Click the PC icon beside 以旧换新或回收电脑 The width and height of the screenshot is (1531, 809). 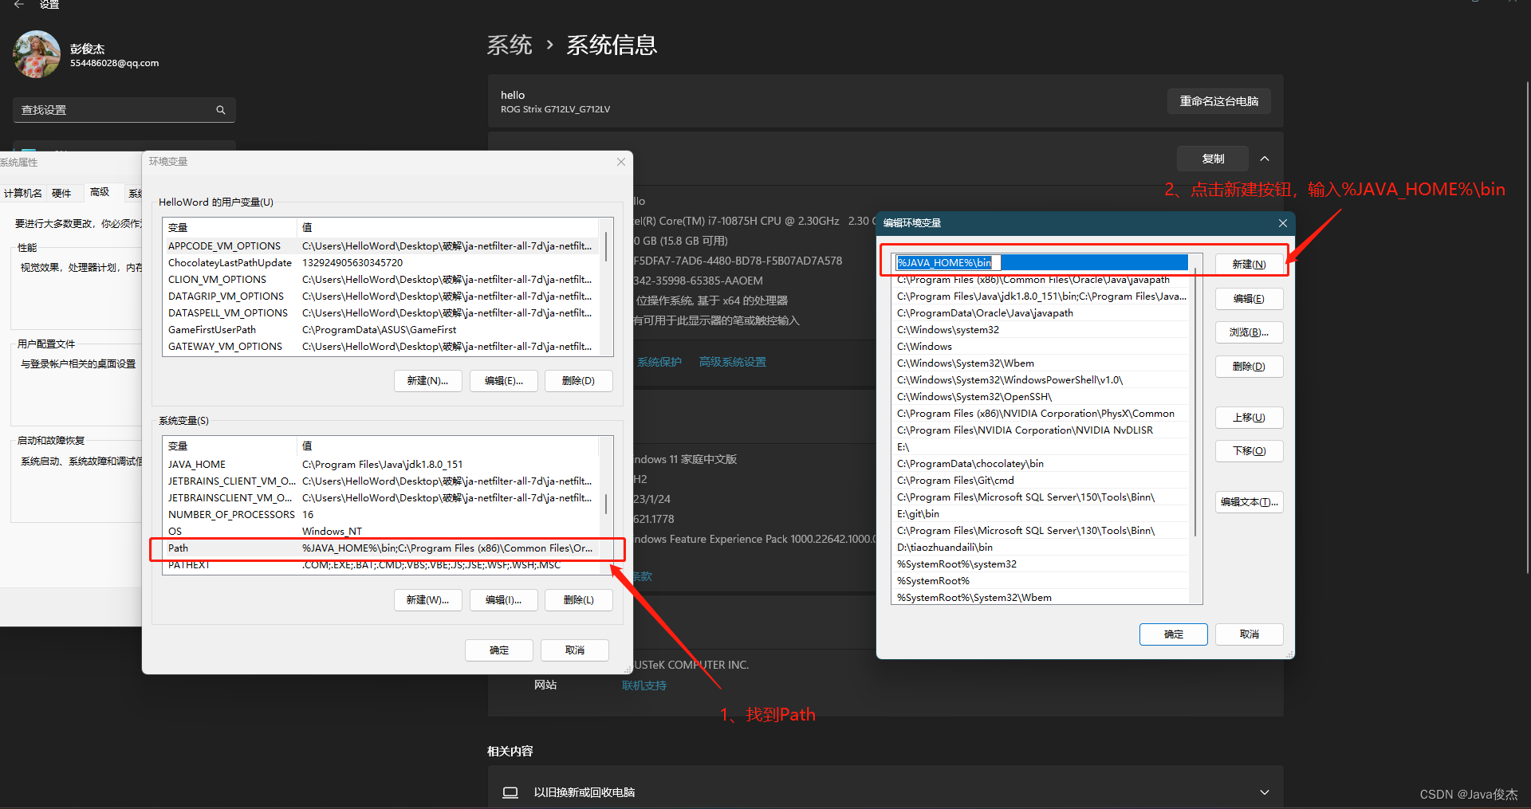click(x=510, y=791)
